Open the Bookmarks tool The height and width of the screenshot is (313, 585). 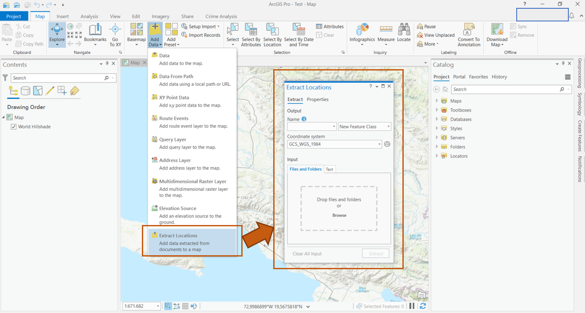(x=95, y=34)
